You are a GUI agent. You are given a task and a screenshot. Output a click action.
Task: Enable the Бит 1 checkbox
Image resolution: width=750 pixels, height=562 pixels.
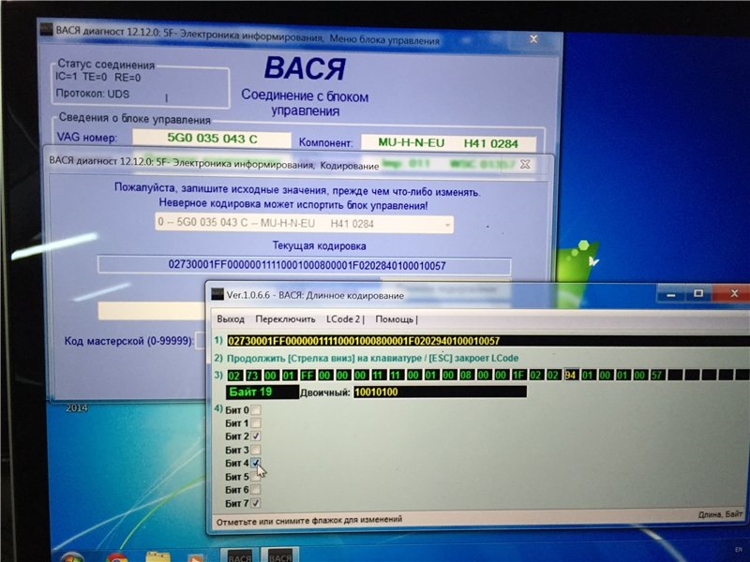coord(256,423)
